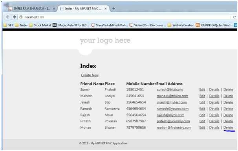Delete the Mahesh record
Screen dimensions: 238x151
pos(228,96)
